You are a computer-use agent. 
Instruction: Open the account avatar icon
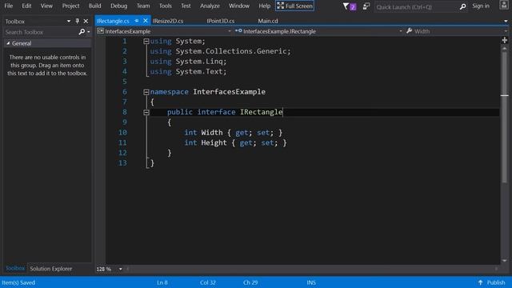504,6
